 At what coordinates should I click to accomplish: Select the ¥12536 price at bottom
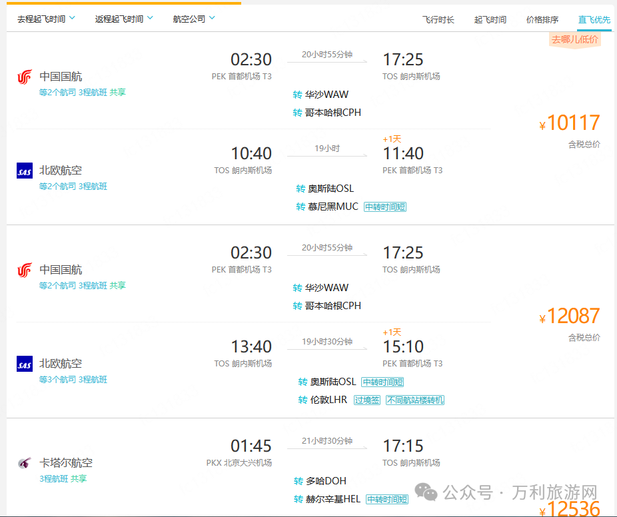click(570, 508)
